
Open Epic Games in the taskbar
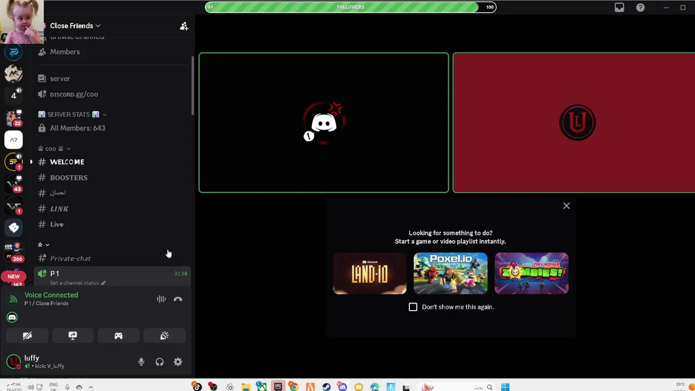278,387
